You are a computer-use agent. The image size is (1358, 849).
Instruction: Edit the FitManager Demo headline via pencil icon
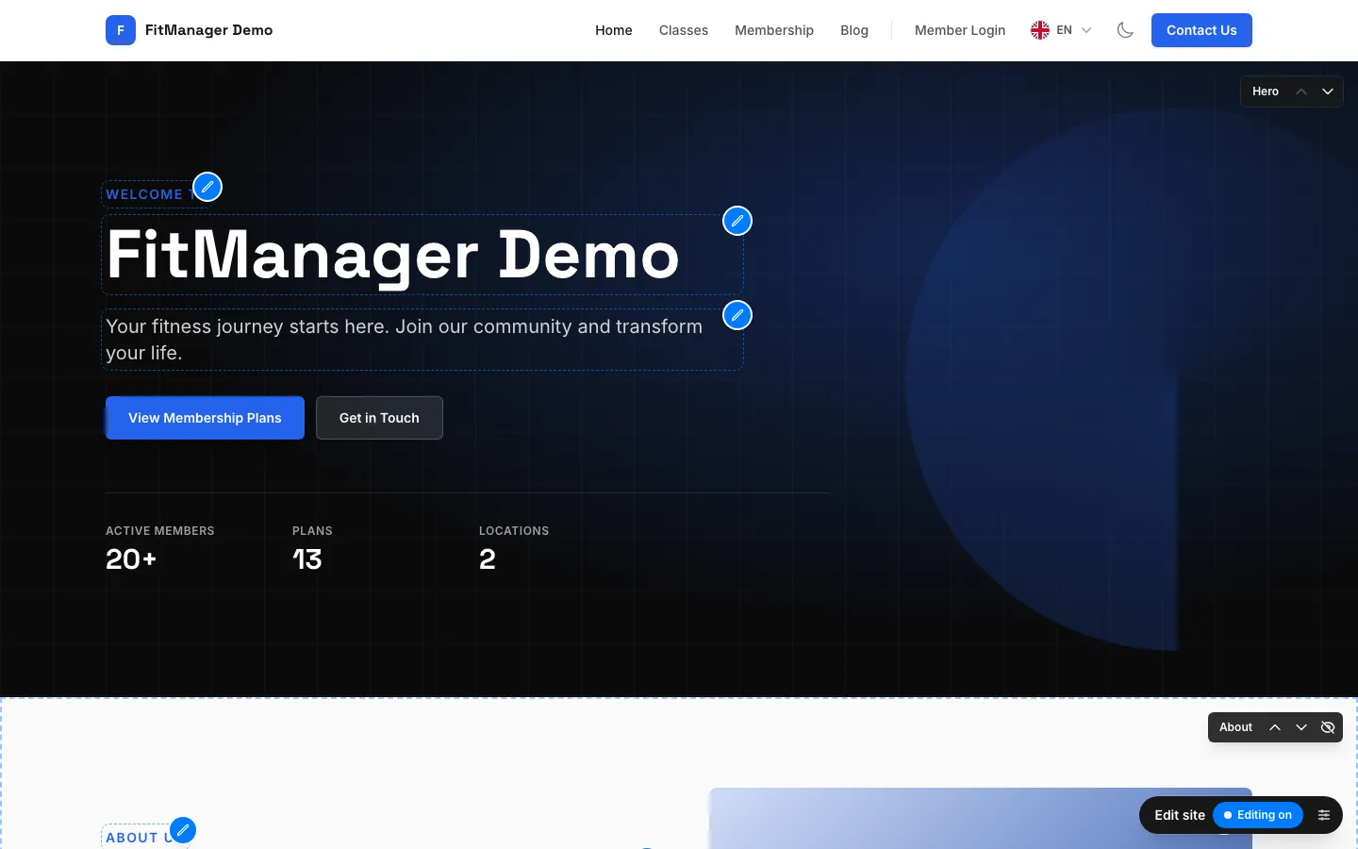[737, 221]
